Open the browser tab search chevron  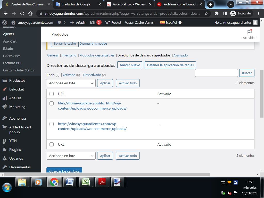click(231, 4)
